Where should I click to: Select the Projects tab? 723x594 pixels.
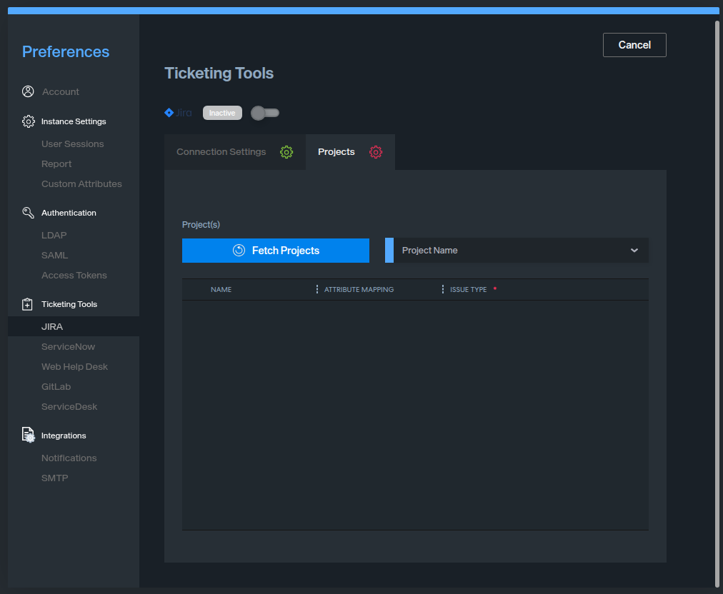coord(336,152)
